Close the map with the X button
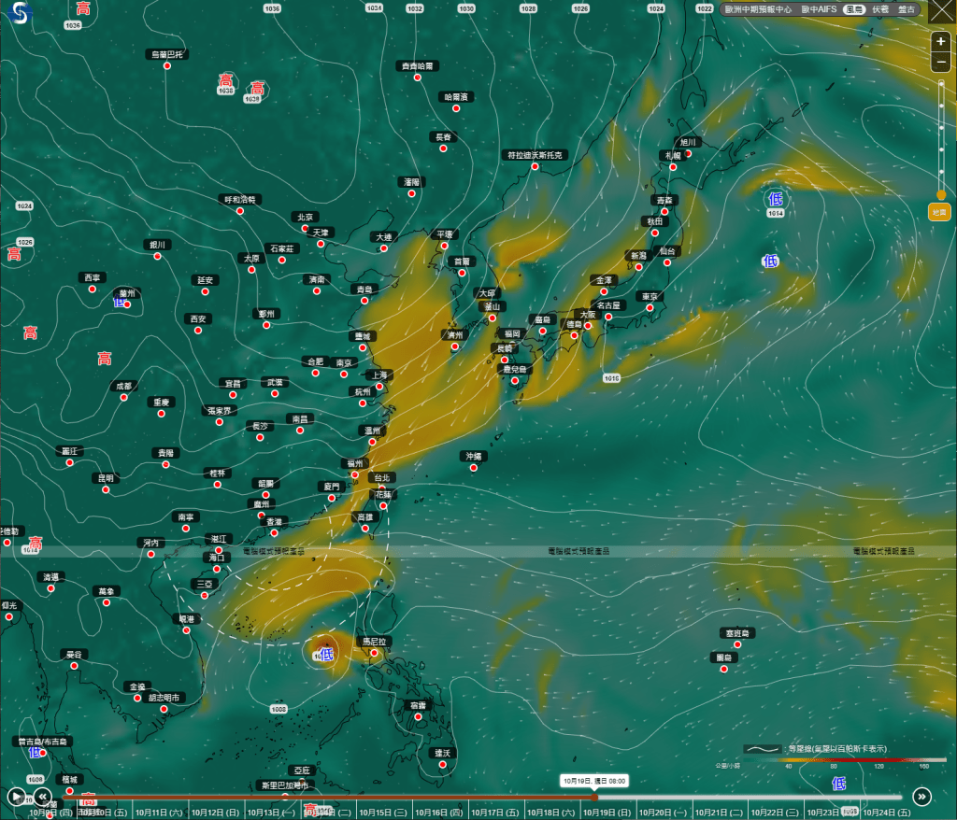Viewport: 957px width, 820px height. tap(940, 10)
